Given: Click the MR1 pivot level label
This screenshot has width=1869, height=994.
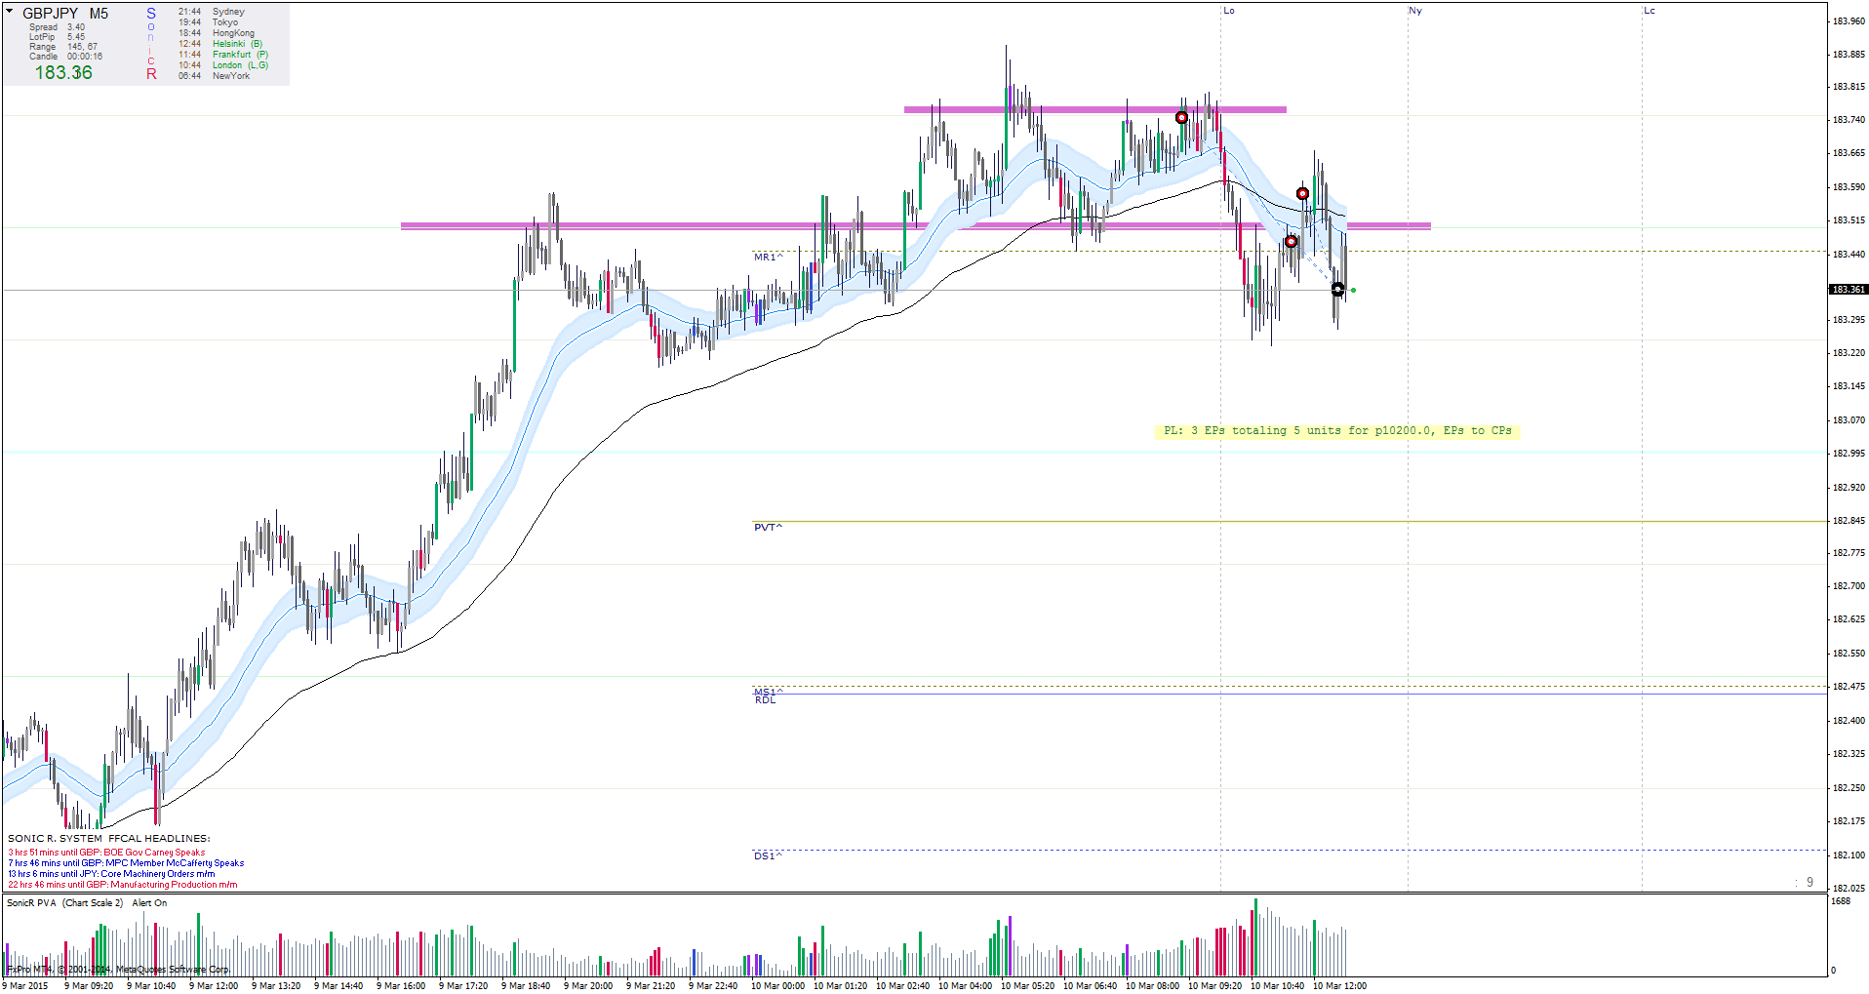Looking at the screenshot, I should (x=768, y=258).
